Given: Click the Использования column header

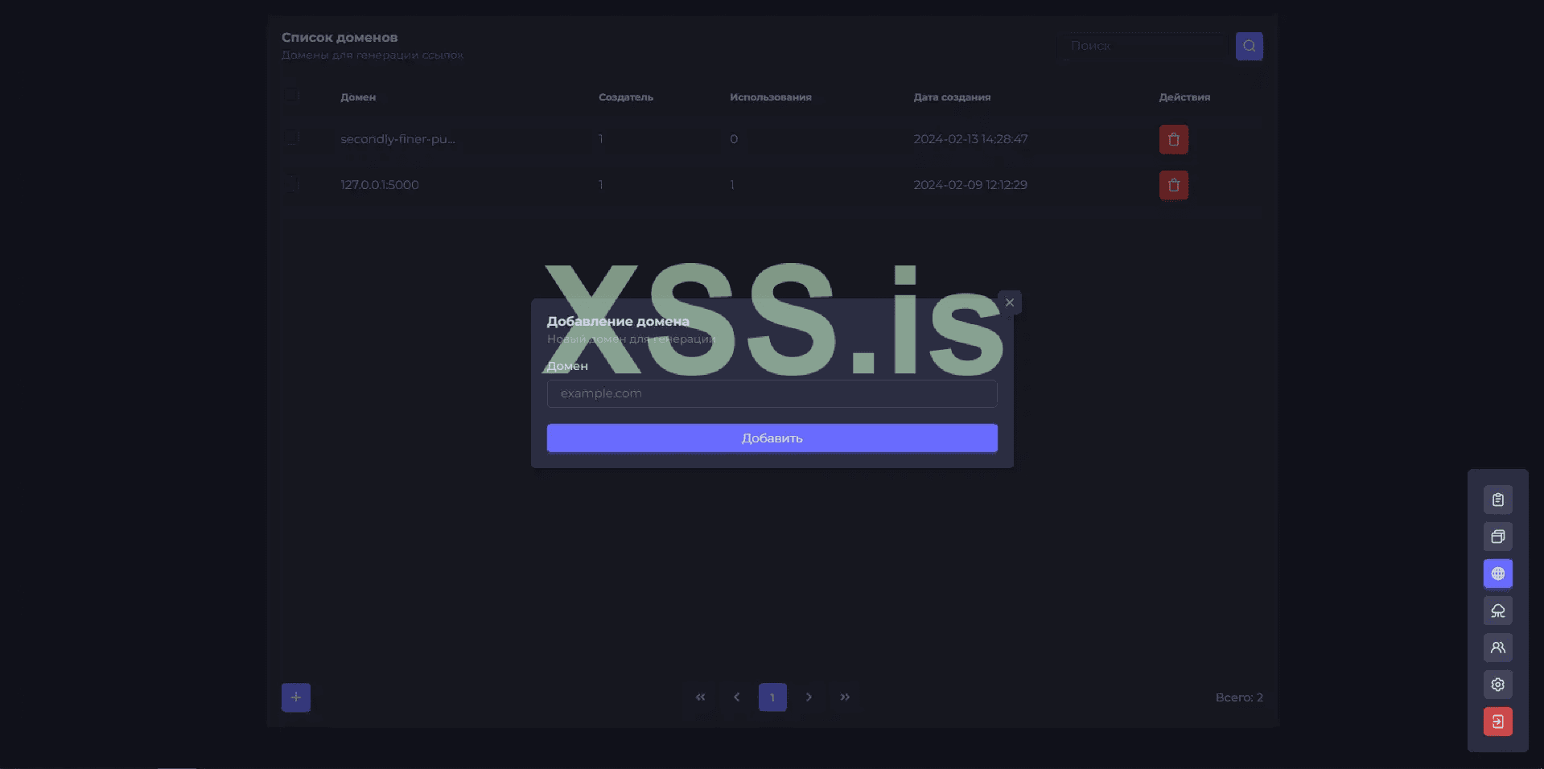Looking at the screenshot, I should [x=771, y=97].
